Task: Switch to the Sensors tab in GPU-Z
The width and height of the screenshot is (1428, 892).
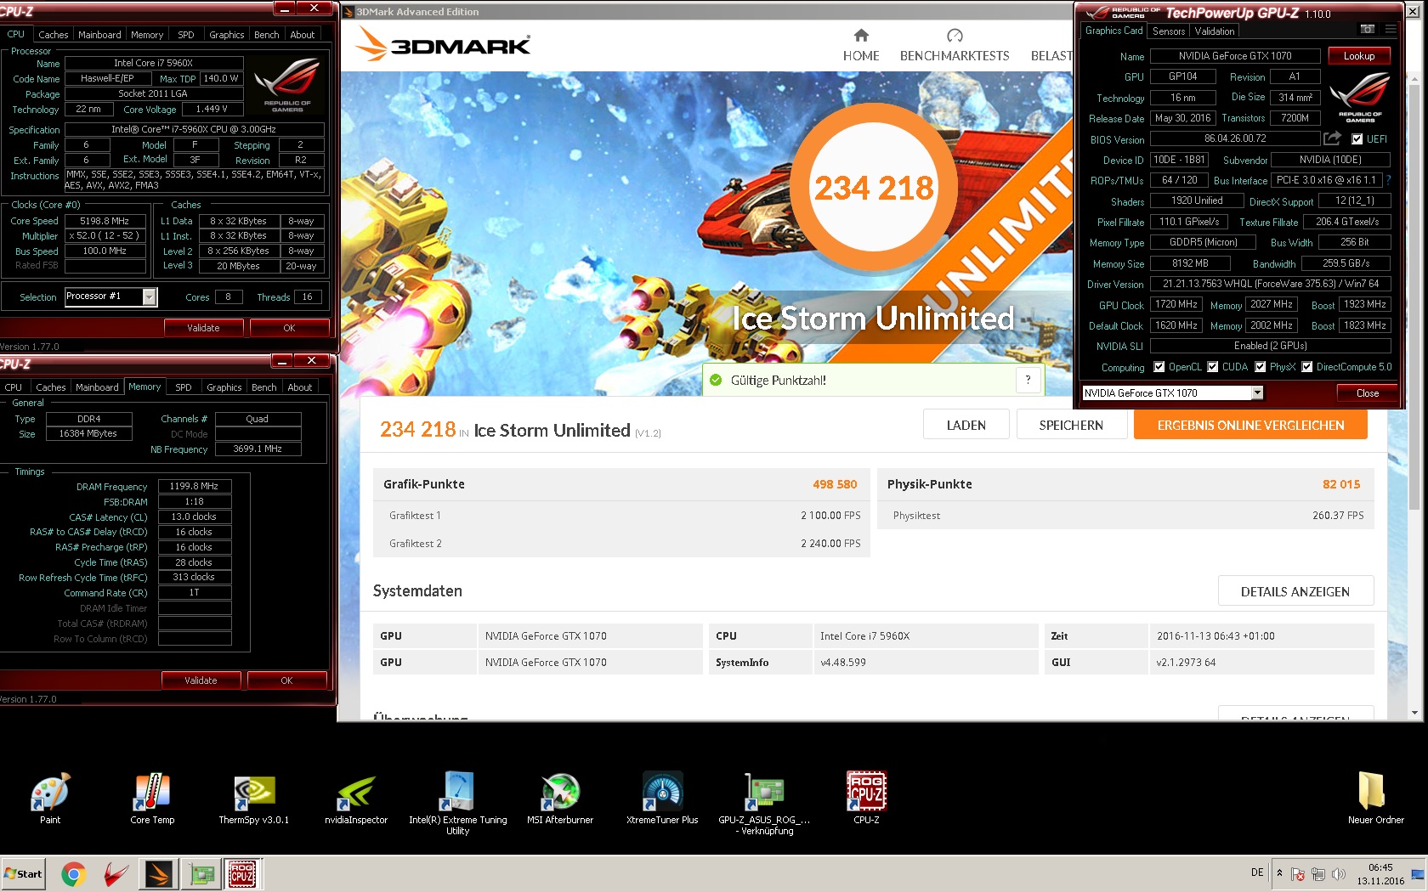Action: click(x=1169, y=31)
